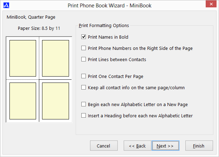Enable Print One Contact Per Page
This screenshot has height=157, width=219.
click(x=84, y=76)
